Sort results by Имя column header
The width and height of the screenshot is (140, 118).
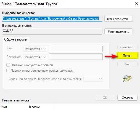click(14, 107)
